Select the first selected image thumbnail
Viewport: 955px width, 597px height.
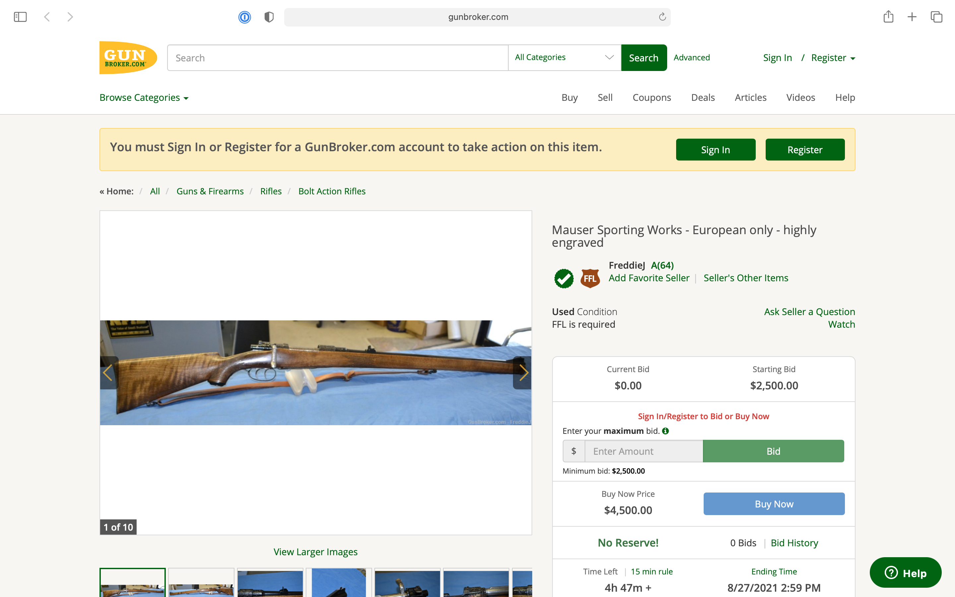coord(133,582)
